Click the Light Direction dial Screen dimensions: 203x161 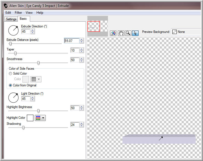pos(13,98)
